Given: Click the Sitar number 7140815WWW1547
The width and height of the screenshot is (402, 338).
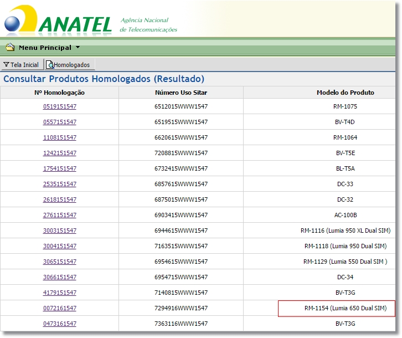Looking at the screenshot, I should coord(181,293).
